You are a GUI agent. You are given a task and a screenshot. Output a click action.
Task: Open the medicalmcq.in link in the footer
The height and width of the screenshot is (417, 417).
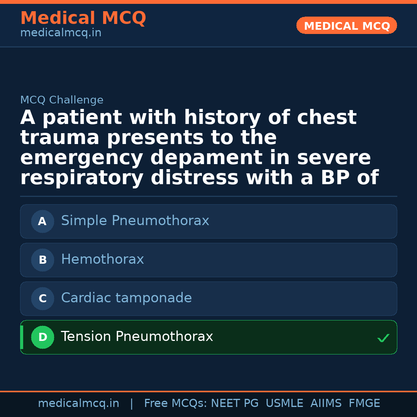click(x=78, y=403)
